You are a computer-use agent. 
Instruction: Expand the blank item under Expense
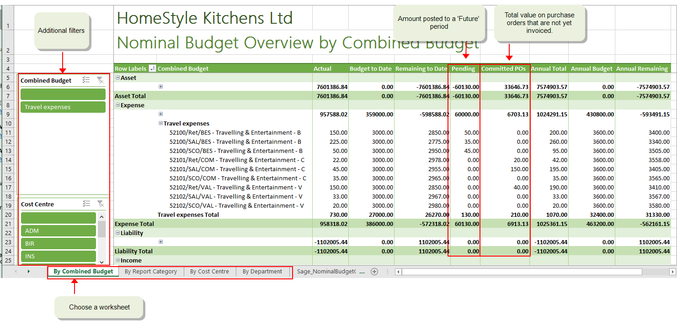pyautogui.click(x=160, y=114)
